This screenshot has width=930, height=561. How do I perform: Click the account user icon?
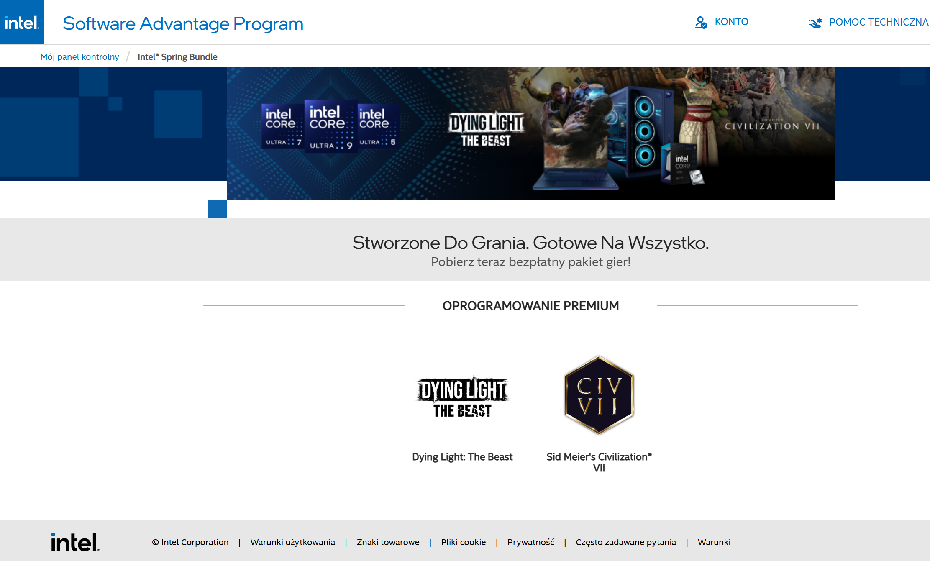(701, 22)
